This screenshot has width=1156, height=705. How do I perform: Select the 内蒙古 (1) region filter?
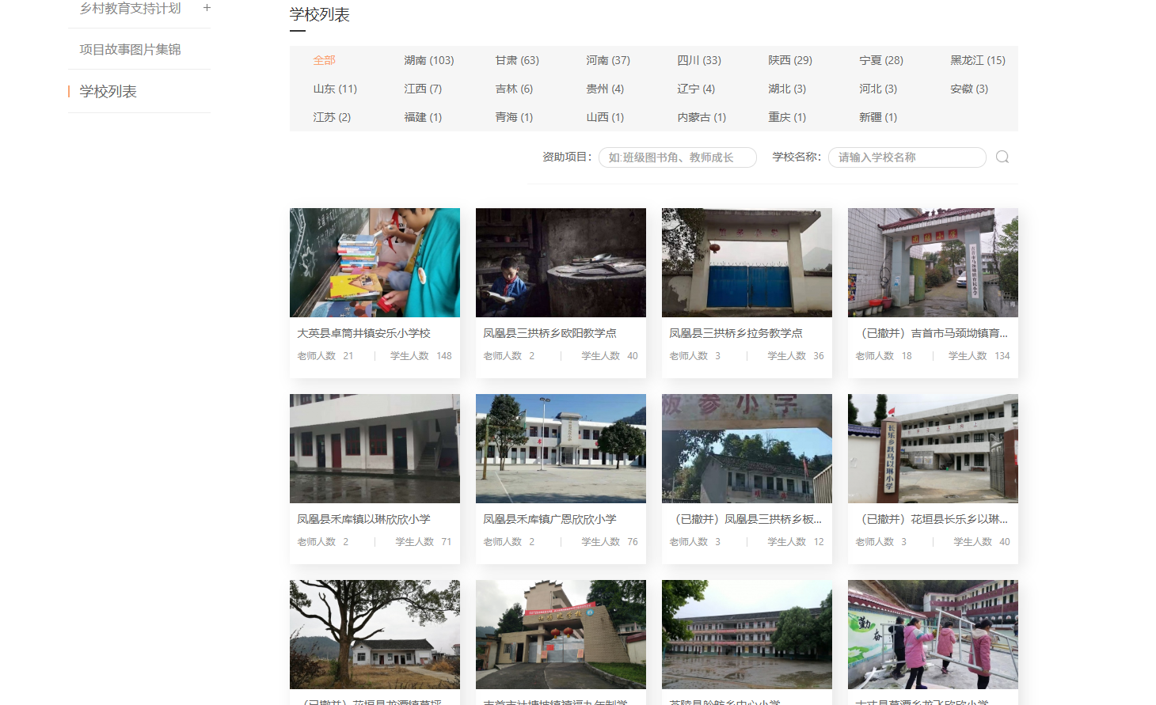pos(701,117)
